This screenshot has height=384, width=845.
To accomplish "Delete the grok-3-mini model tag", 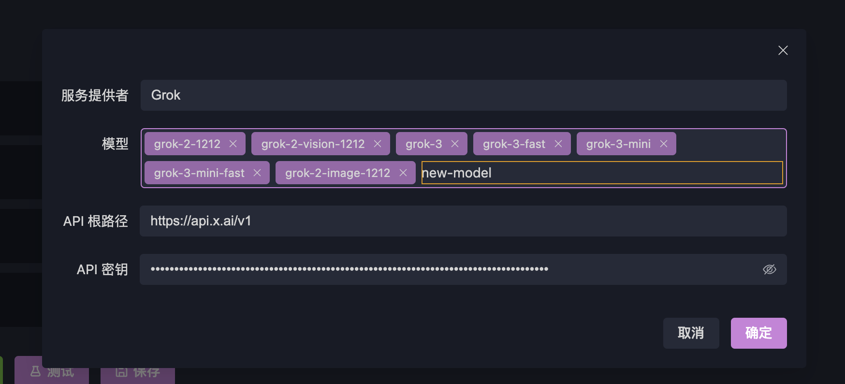I will [x=664, y=144].
